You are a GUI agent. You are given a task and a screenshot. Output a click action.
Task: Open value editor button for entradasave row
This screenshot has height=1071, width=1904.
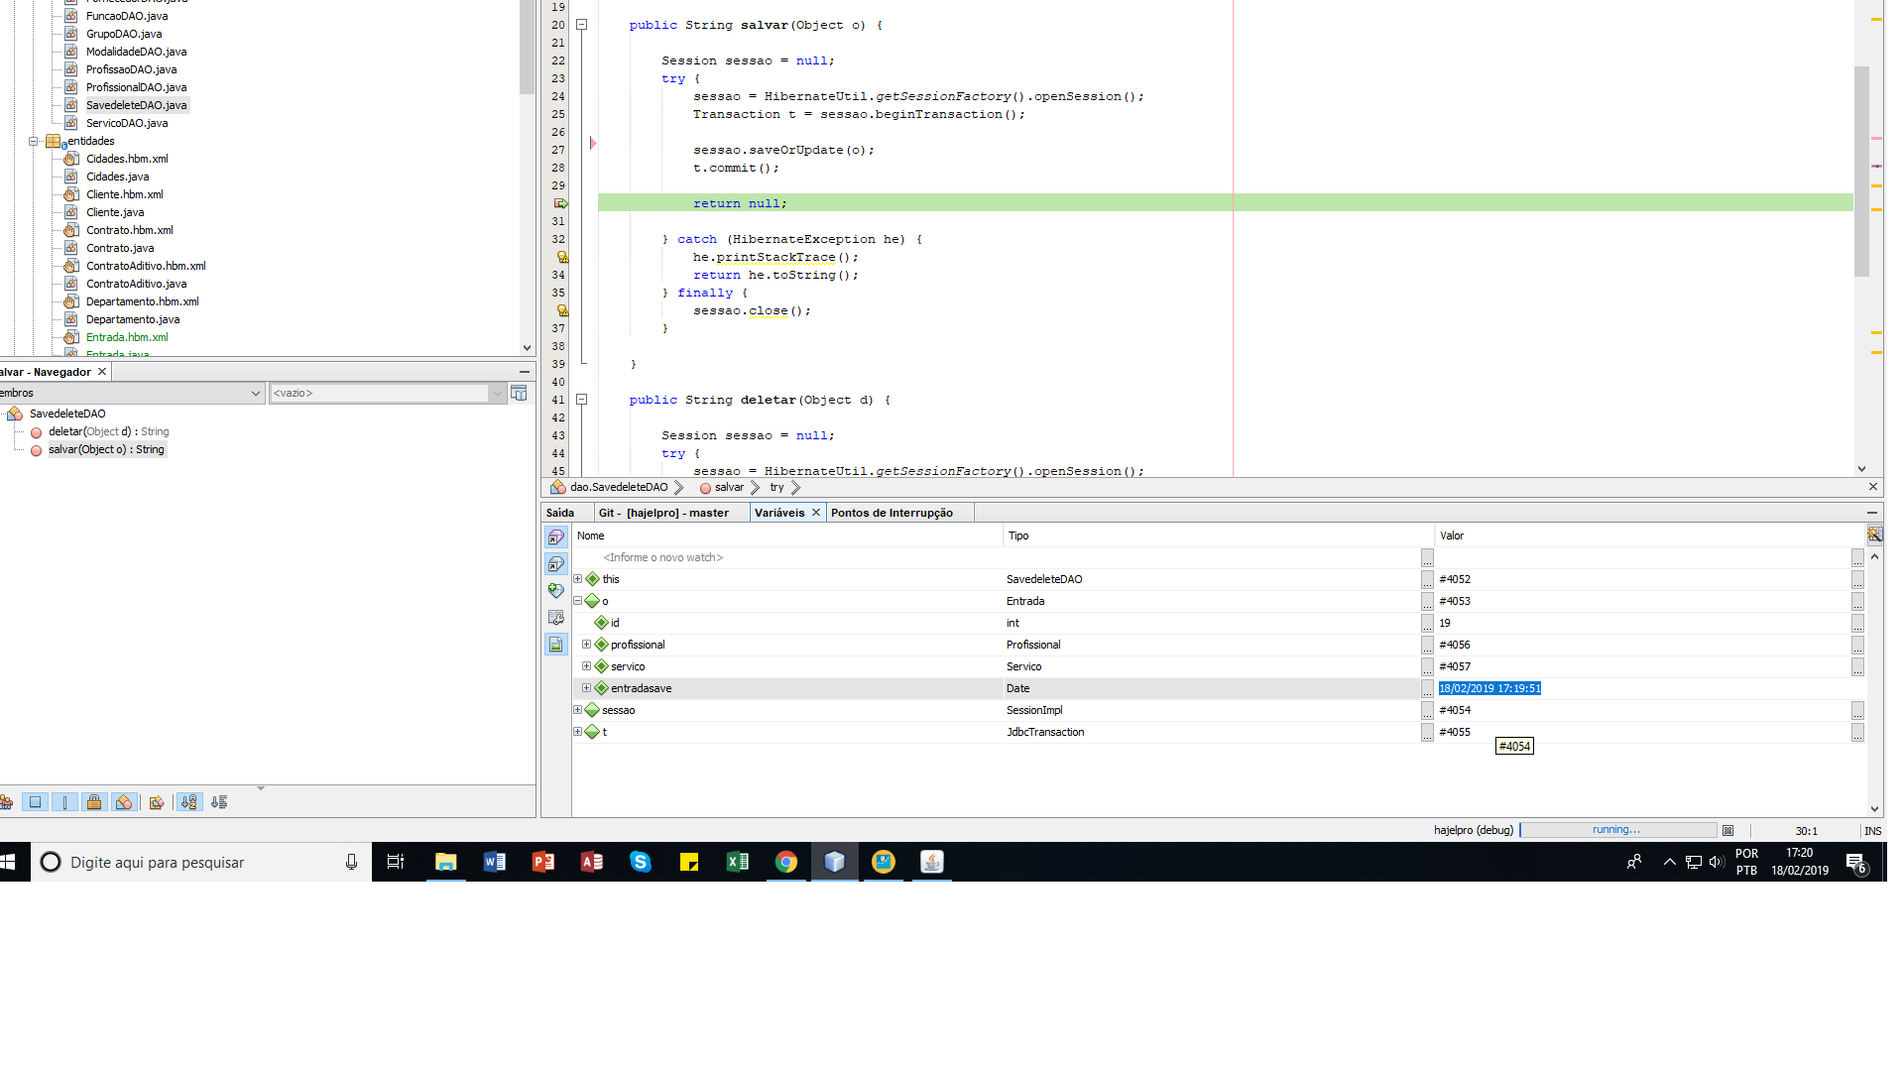[1427, 688]
